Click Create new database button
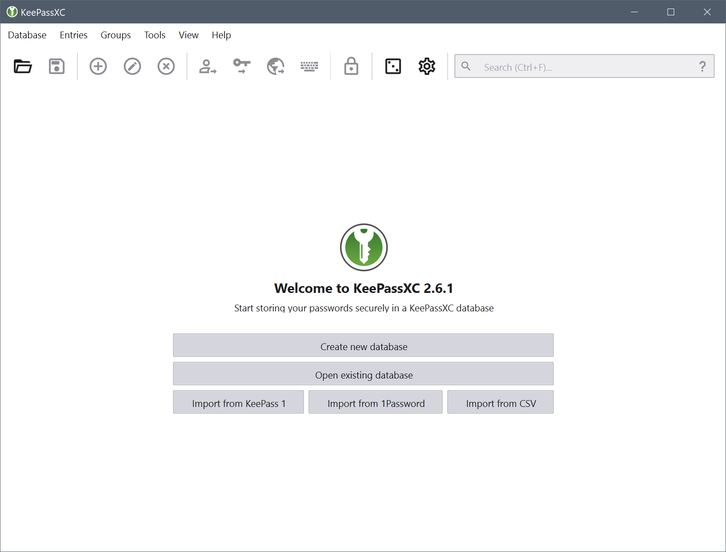Viewport: 726px width, 552px height. [363, 346]
